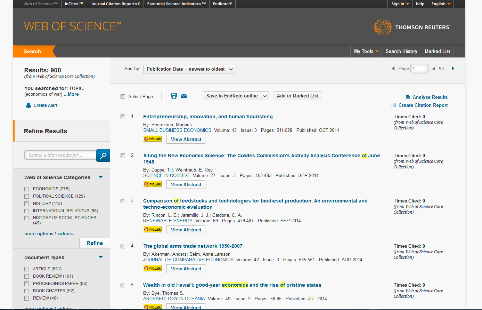The width and height of the screenshot is (482, 310).
Task: Check the ECONOMICS category checkbox
Action: pos(27,189)
